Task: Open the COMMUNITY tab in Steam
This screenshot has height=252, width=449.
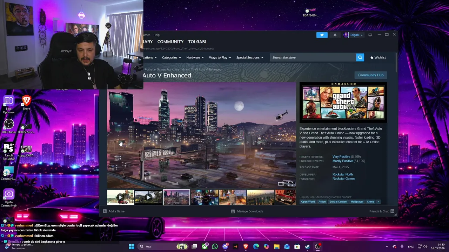Action: (170, 42)
